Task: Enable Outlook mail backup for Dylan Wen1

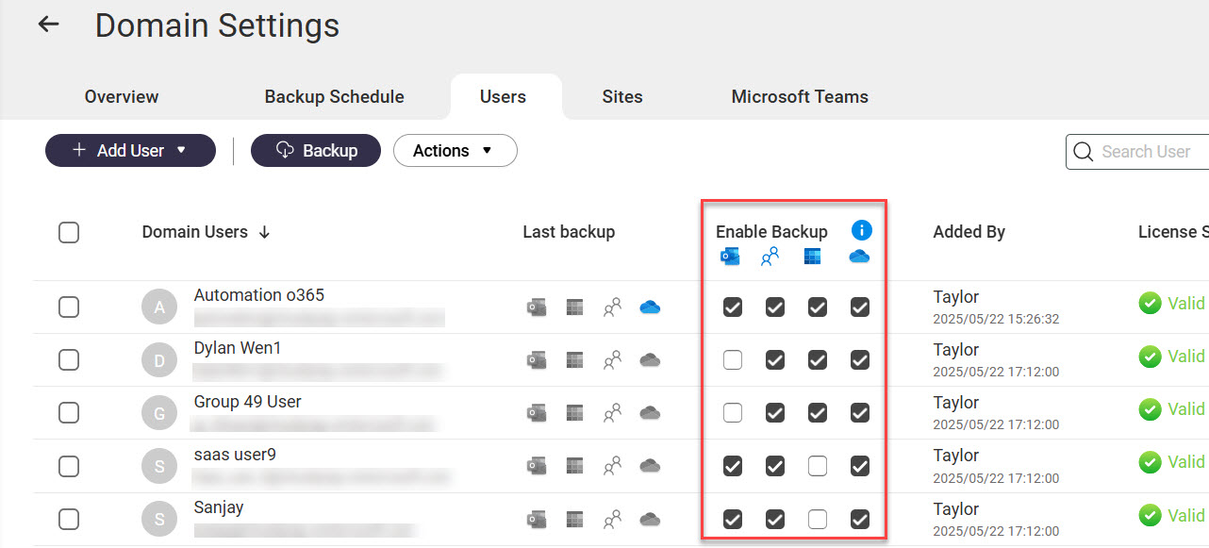Action: (733, 359)
